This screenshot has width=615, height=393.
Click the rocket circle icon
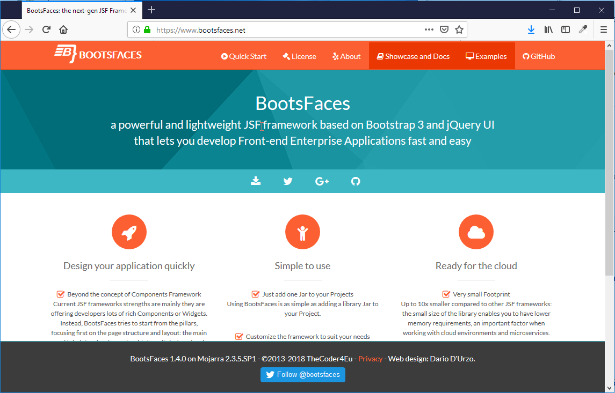click(129, 232)
